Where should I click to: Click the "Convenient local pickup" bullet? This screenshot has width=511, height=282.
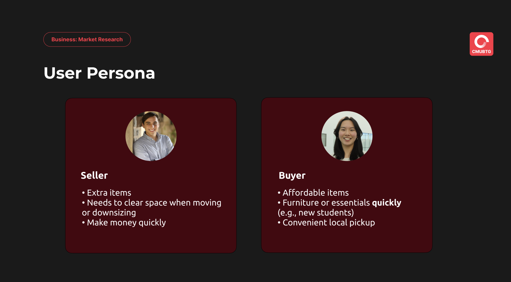(x=328, y=223)
